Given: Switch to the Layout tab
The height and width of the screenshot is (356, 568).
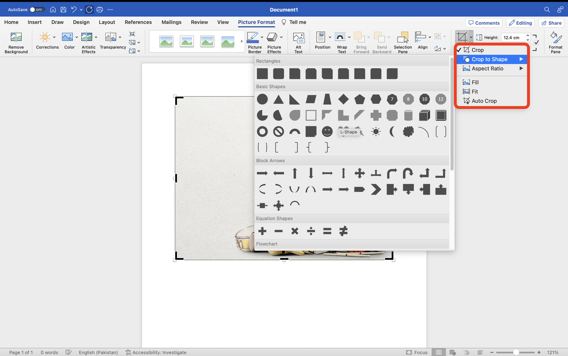Looking at the screenshot, I should tap(107, 22).
